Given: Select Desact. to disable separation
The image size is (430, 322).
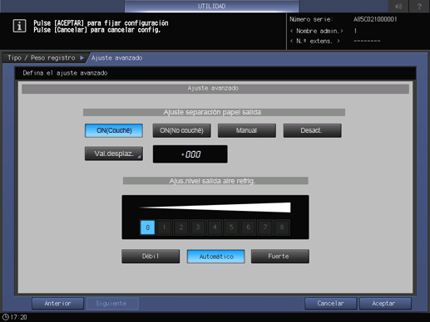Looking at the screenshot, I should (312, 130).
